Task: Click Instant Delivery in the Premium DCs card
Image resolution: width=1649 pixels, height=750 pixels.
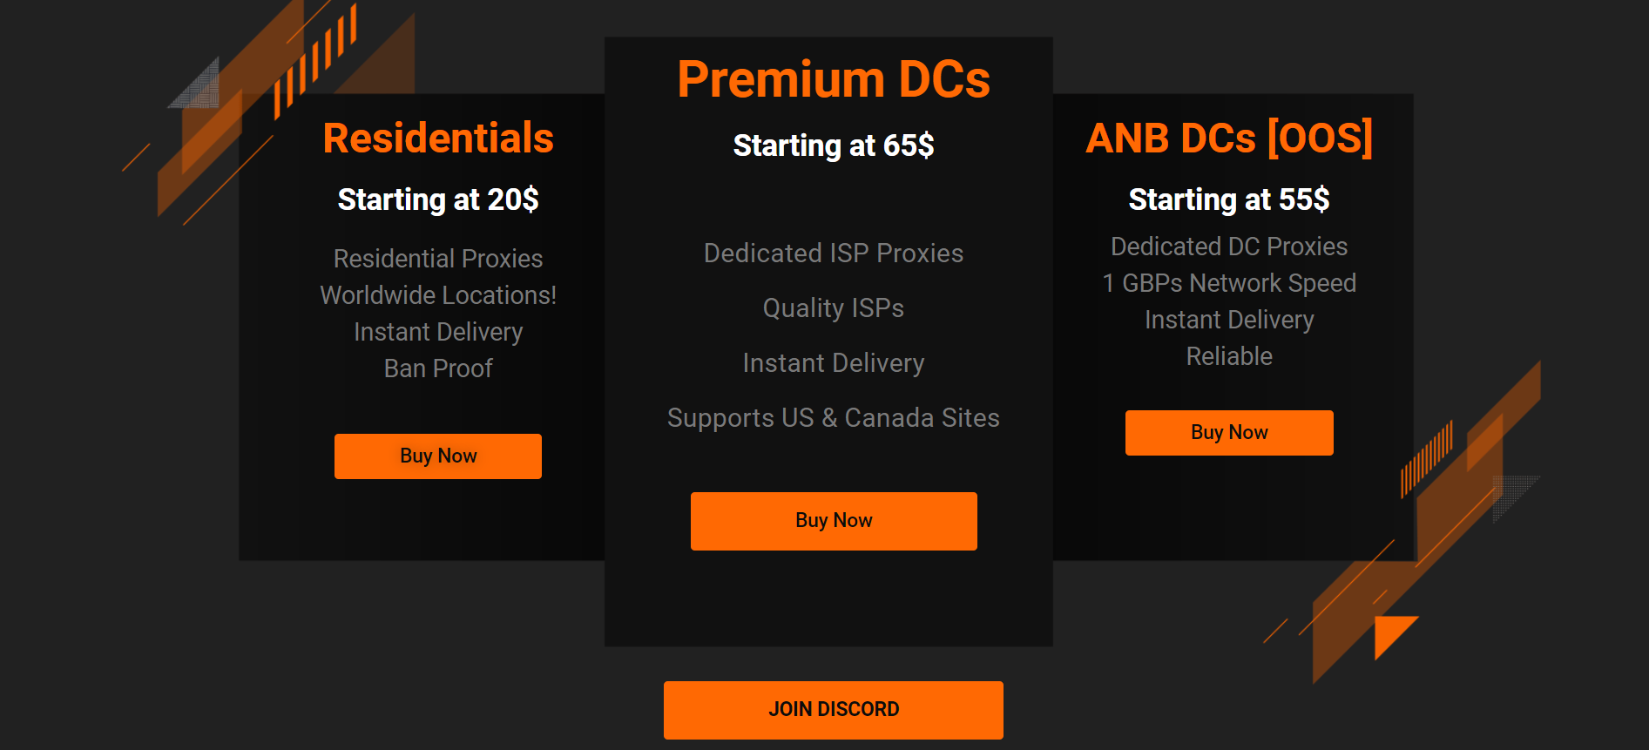Action: click(833, 363)
